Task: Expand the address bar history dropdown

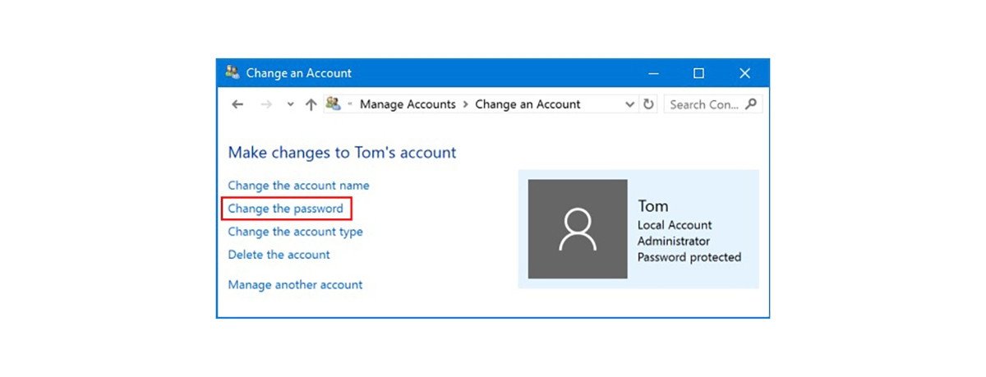Action: coord(629,104)
